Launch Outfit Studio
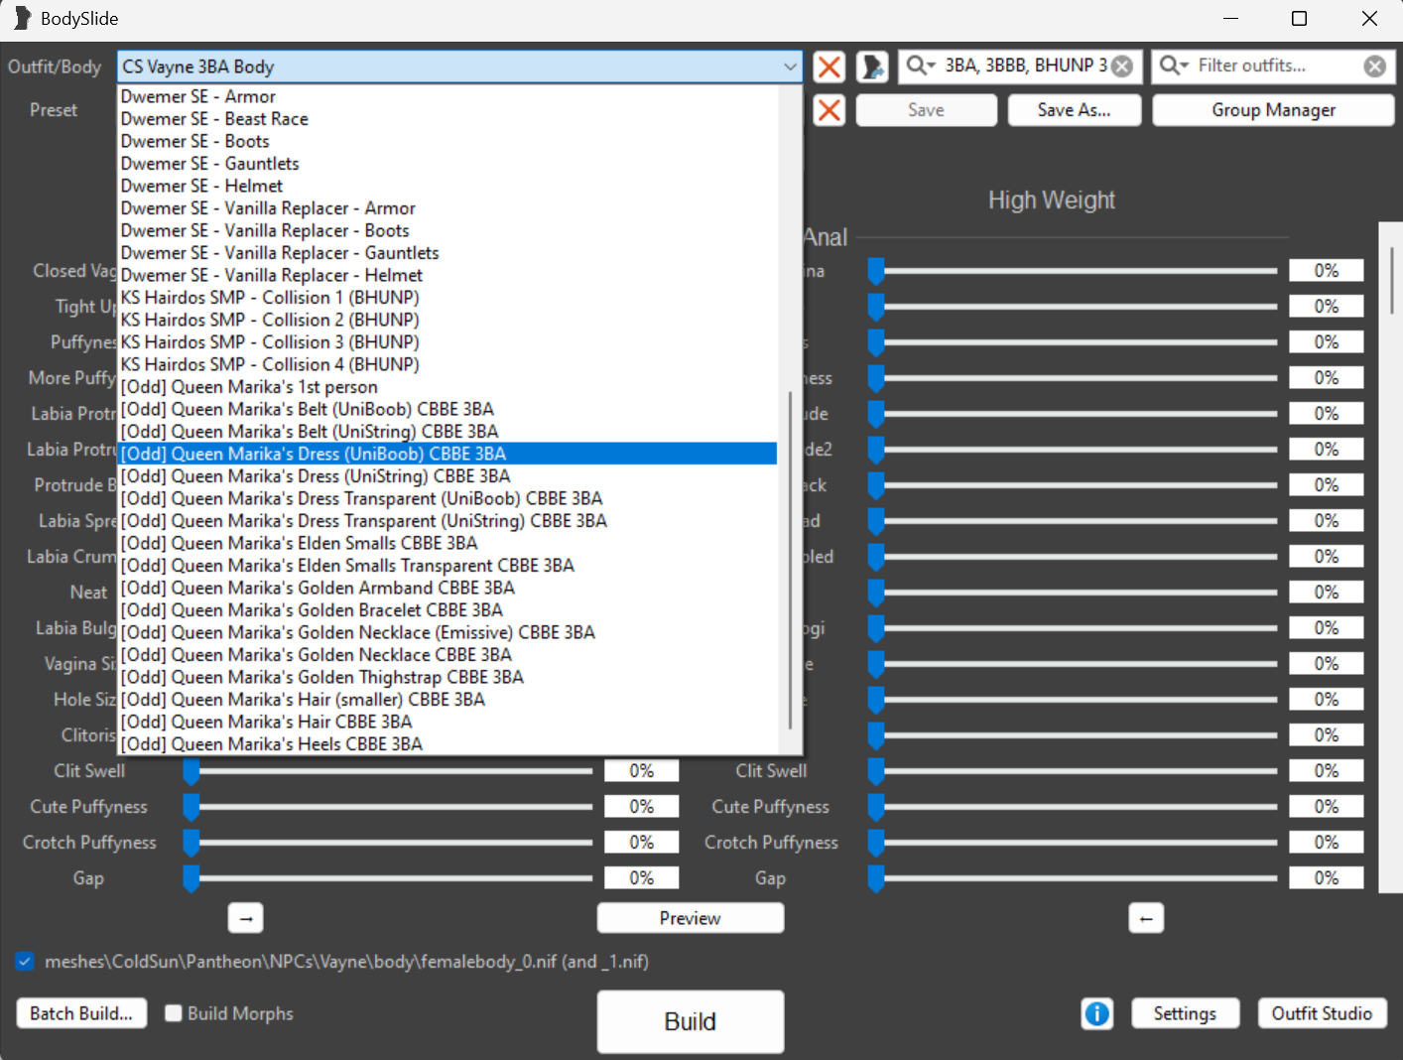1403x1060 pixels. [x=1322, y=1013]
